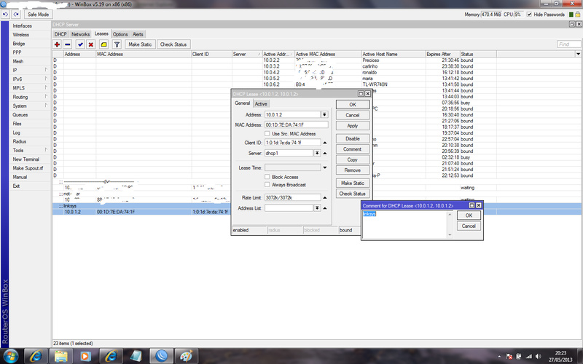Open the Address List dropdown arrow

317,208
